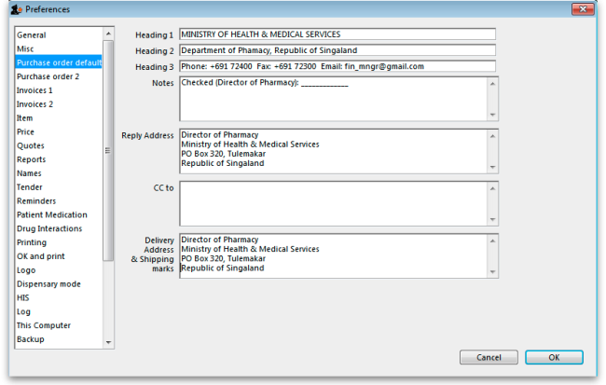Focus the Heading 3 contact field
This screenshot has height=385, width=606.
pos(337,66)
